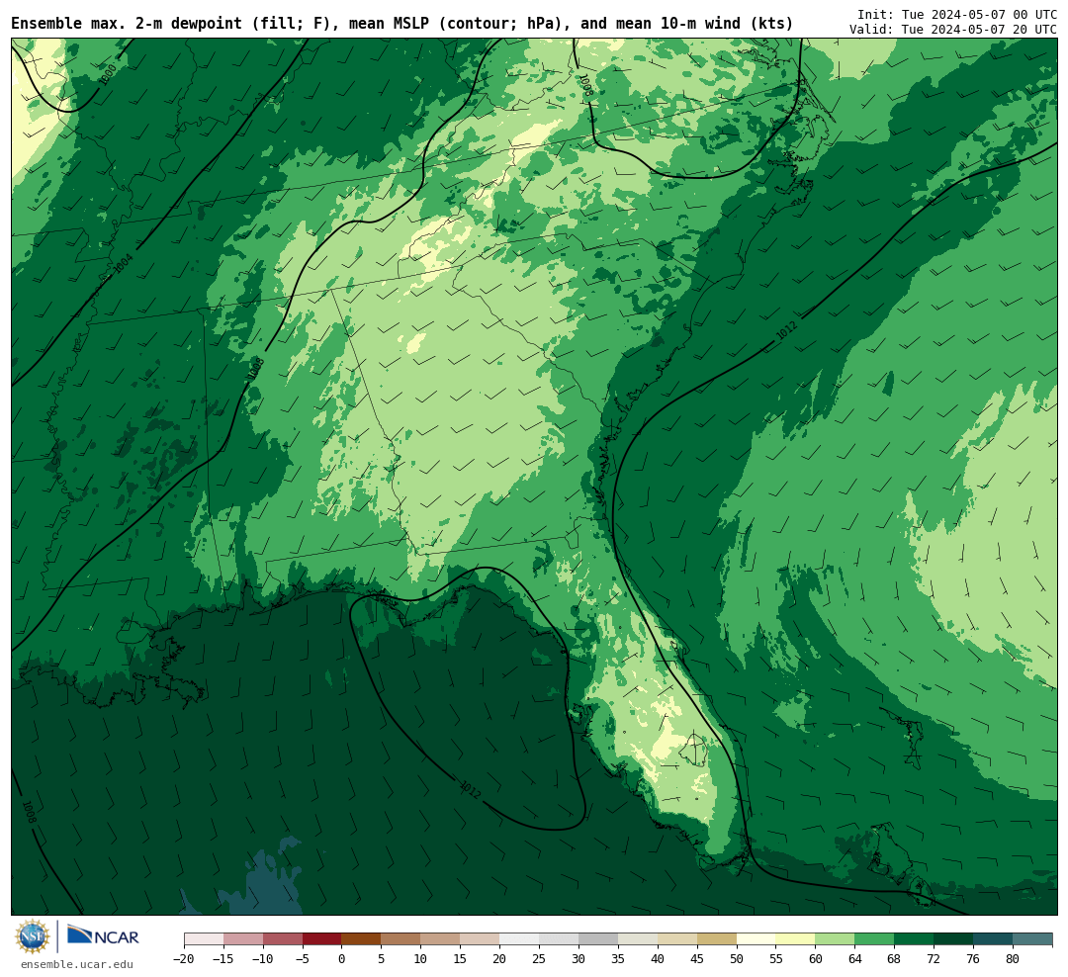Open the ensemble.ucar.edu link text
Screen dimensions: 1068x977
(x=77, y=964)
